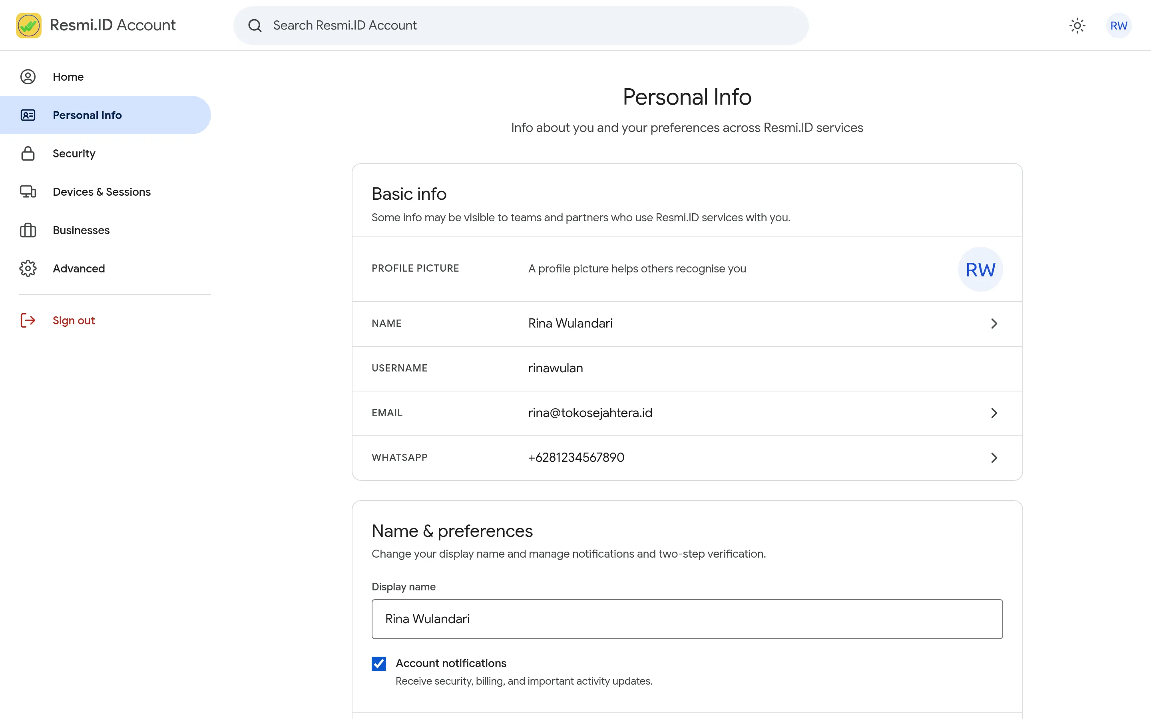Screen dimensions: 1151x719
Task: Click the search magnifier icon
Action: [x=255, y=25]
